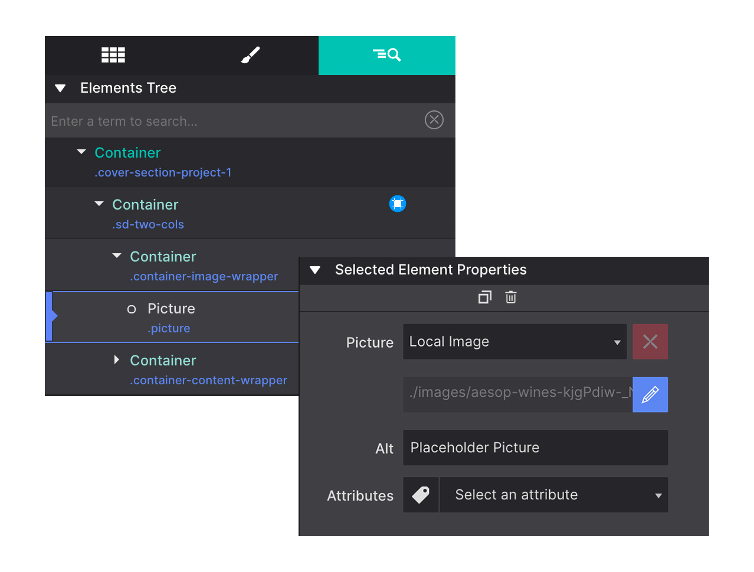Delete the selected element with trash icon
The height and width of the screenshot is (572, 754).
(511, 298)
